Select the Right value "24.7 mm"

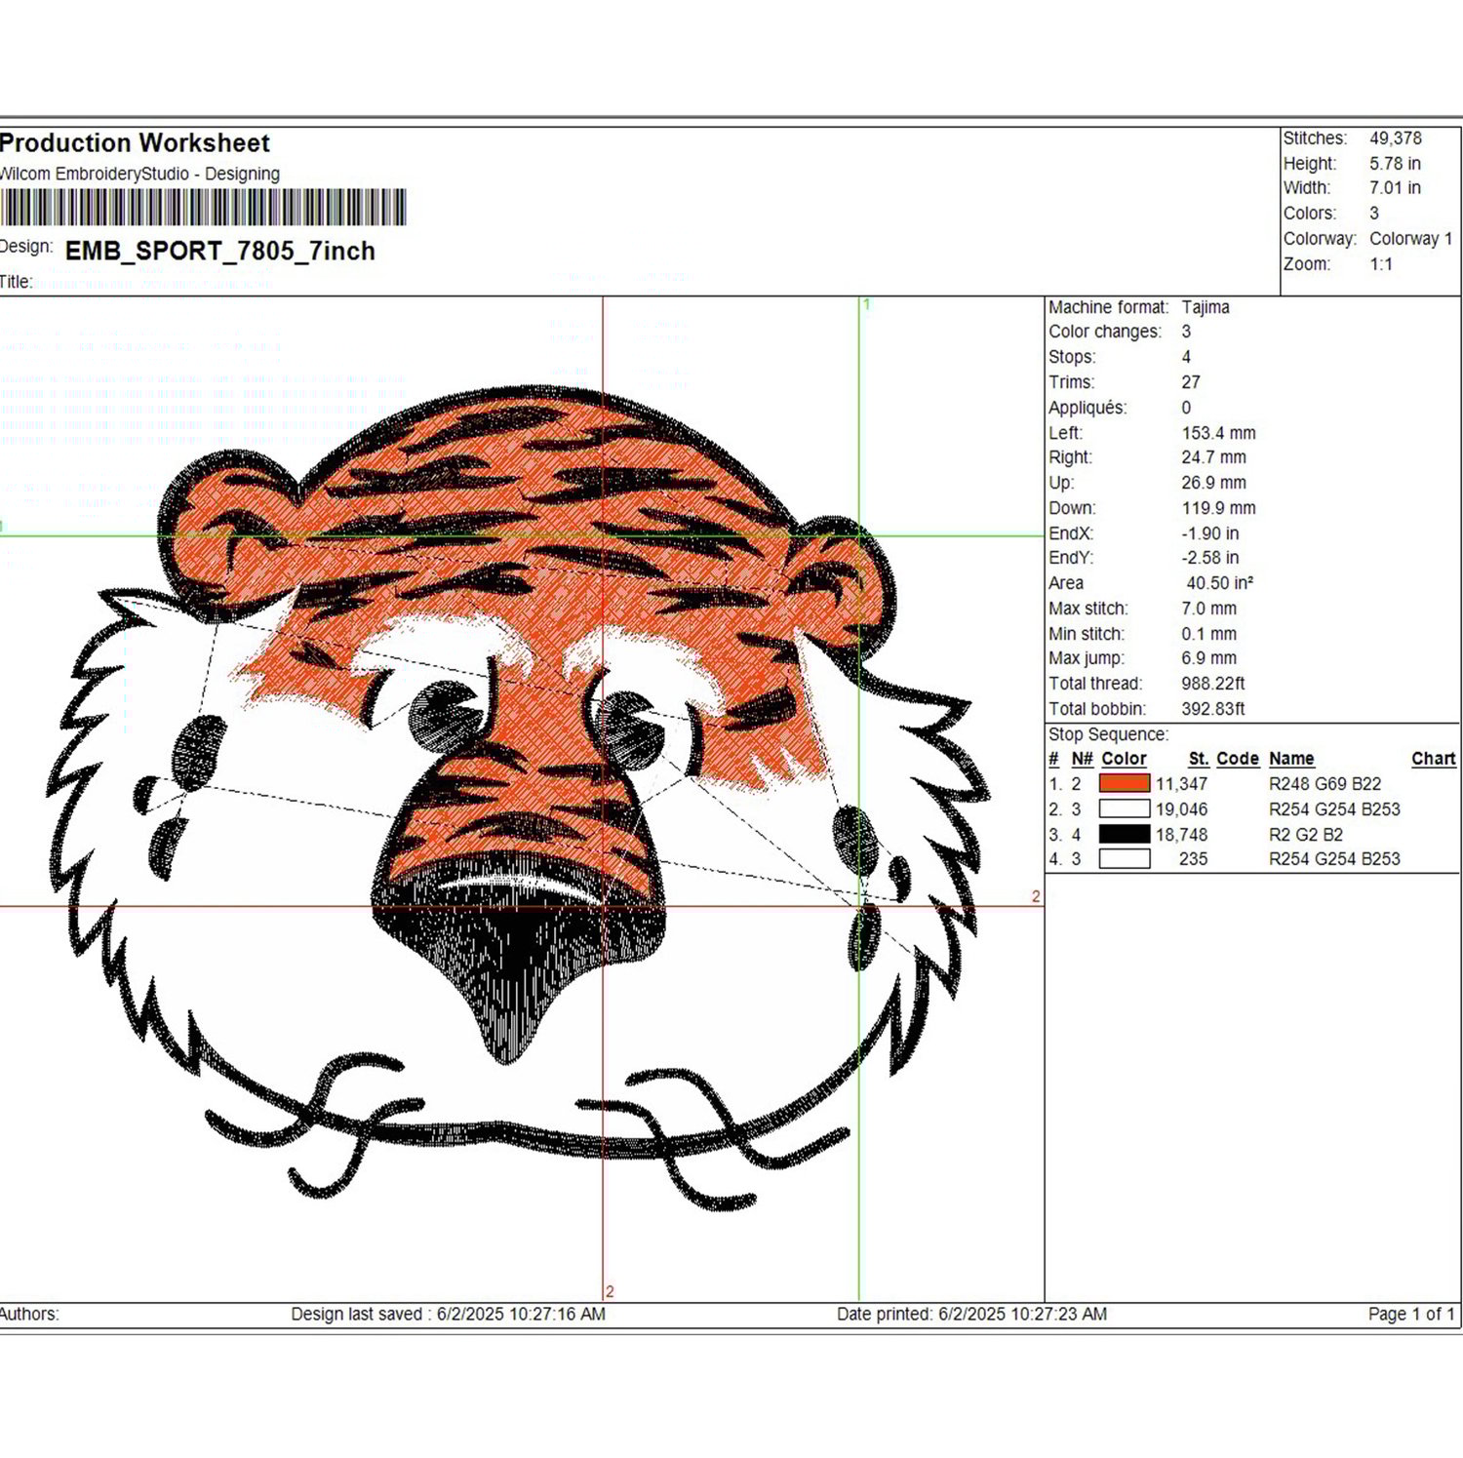click(1213, 457)
